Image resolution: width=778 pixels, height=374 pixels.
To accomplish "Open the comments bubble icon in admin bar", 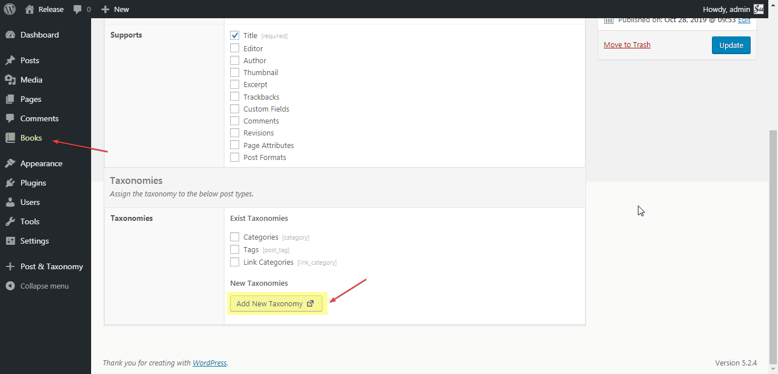I will 77,9.
